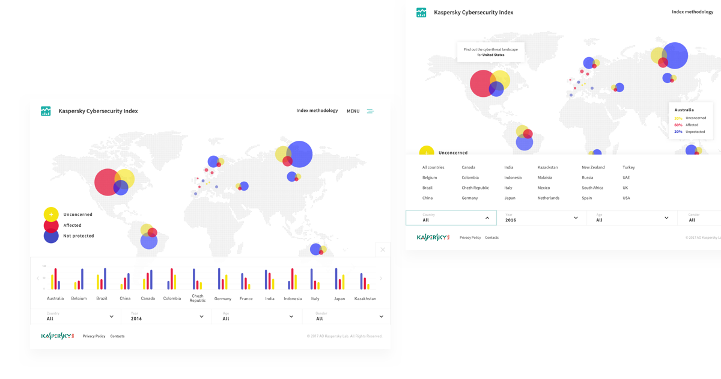
Task: Click the United States tooltip on the country list view map
Action: (x=491, y=52)
